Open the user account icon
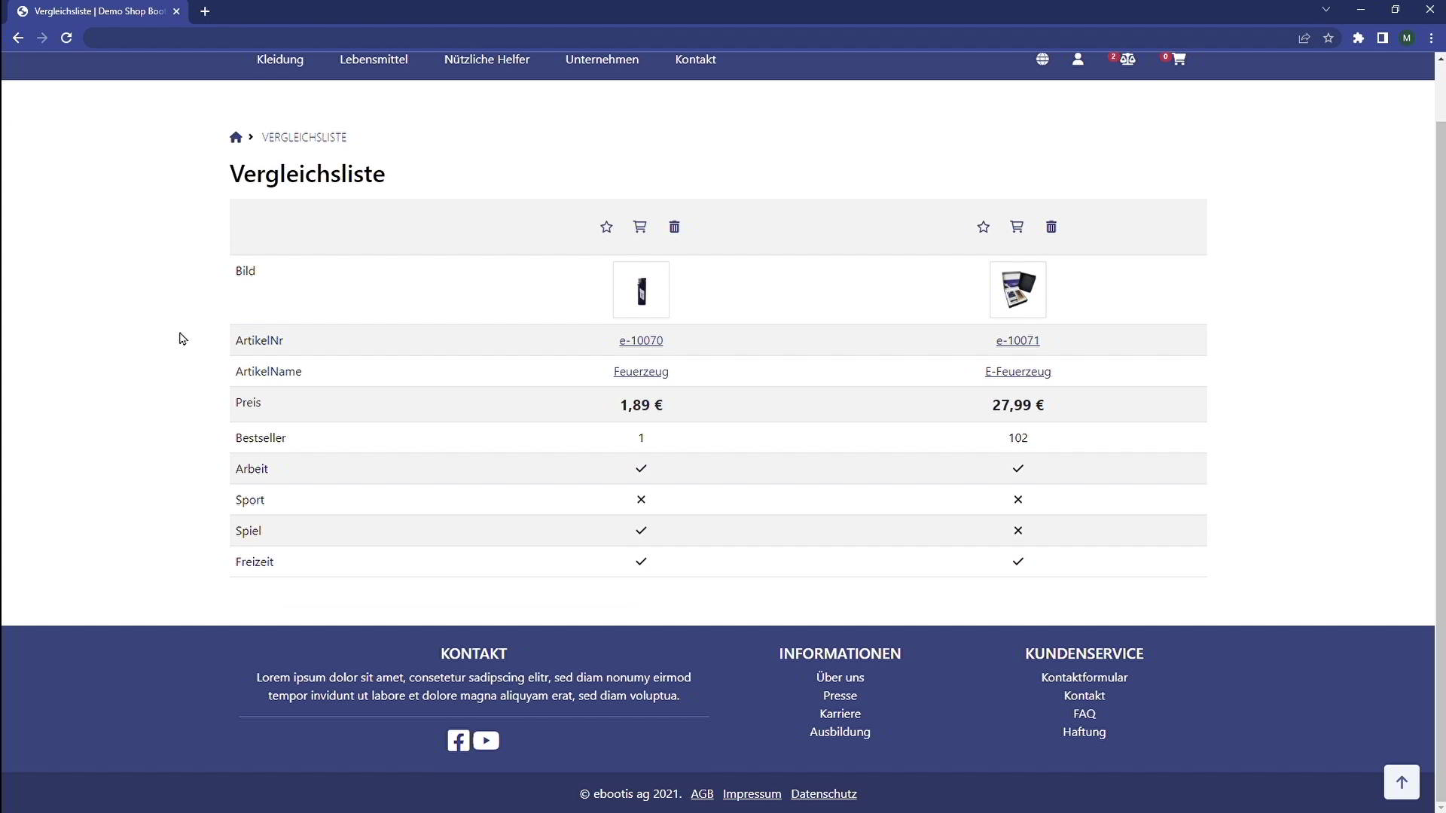1446x813 pixels. 1078,59
